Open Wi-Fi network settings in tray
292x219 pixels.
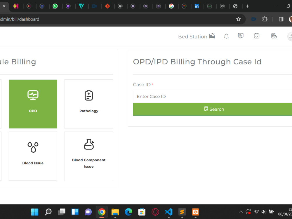[257, 212]
